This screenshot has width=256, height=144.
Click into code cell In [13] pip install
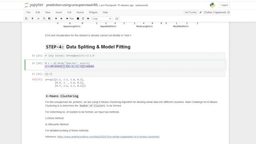[134, 56]
